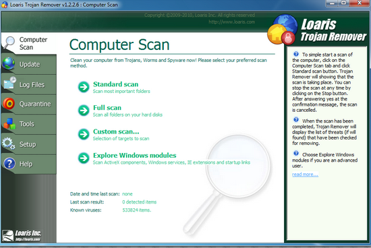371x248 pixels.
Task: Click the Computer Scan page heading
Action: point(119,44)
